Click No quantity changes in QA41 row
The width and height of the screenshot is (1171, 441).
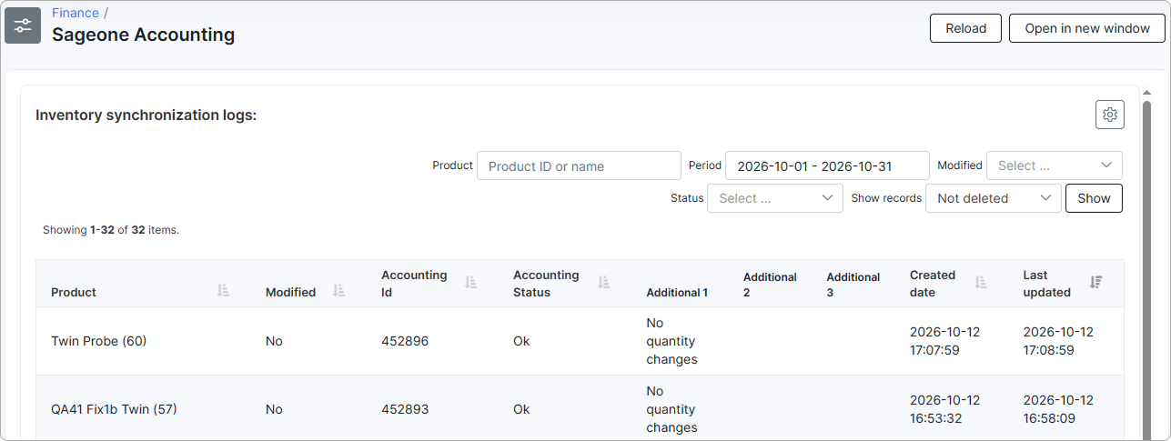point(671,409)
